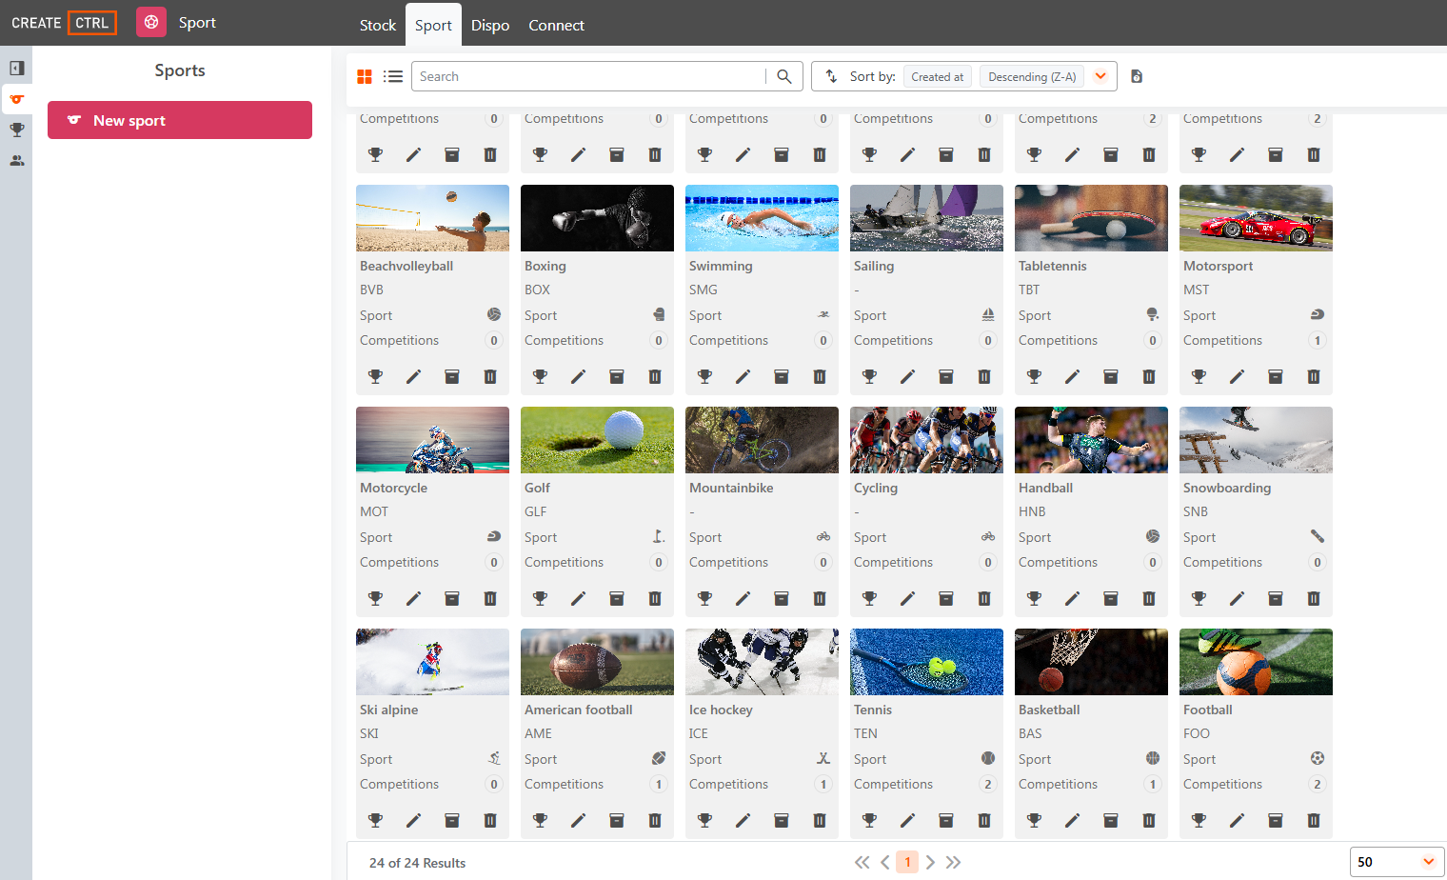The height and width of the screenshot is (880, 1447).
Task: Show competitions trophy for Mountainbike
Action: 705,598
